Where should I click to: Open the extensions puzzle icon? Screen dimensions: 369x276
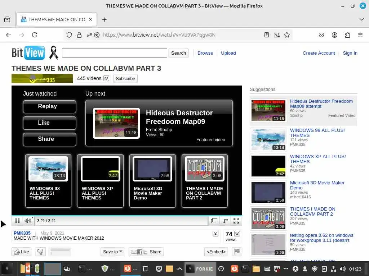pos(347,35)
